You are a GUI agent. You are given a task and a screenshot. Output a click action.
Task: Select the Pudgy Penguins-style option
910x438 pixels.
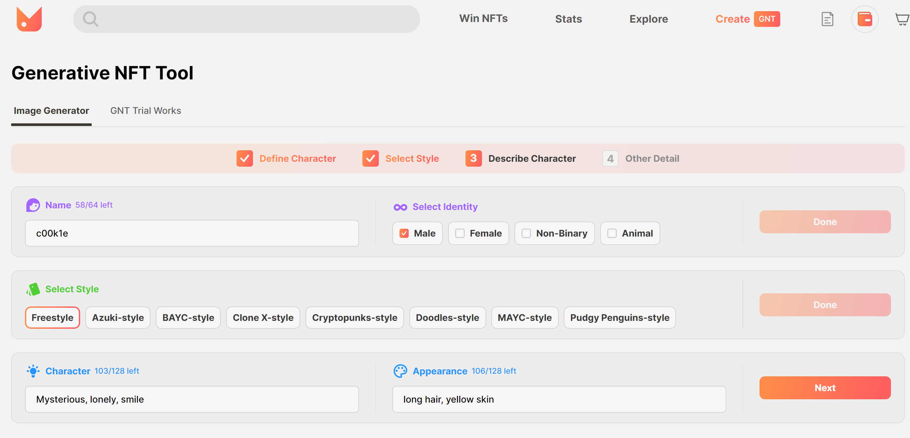620,318
